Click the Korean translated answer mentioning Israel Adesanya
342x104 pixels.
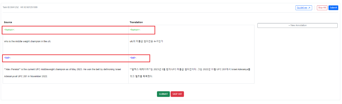pyautogui.click(x=190, y=73)
